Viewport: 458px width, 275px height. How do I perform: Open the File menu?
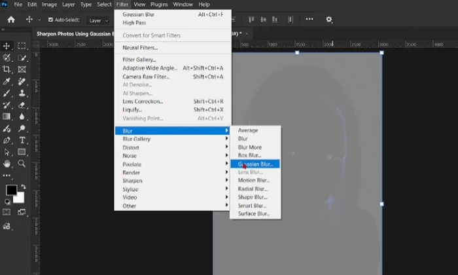tap(18, 5)
